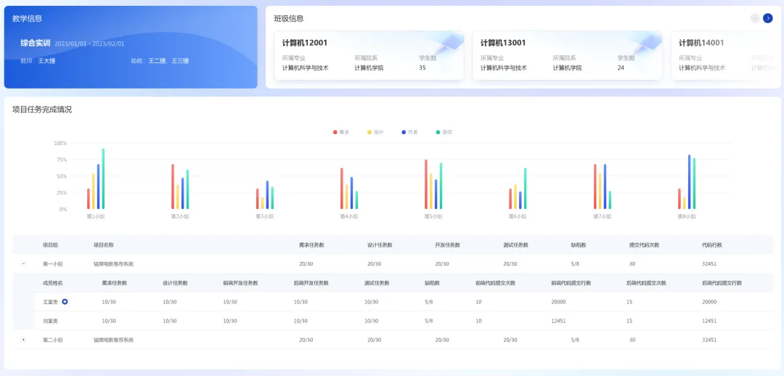The height and width of the screenshot is (376, 784).
Task: Toggle the 设计 legend series
Action: click(x=375, y=132)
